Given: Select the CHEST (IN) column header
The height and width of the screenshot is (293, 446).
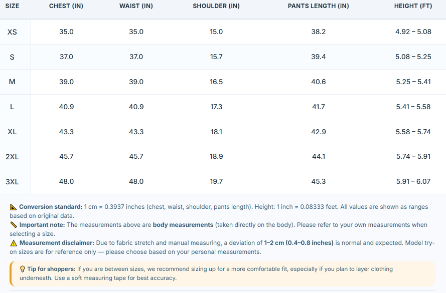Looking at the screenshot, I should [66, 6].
